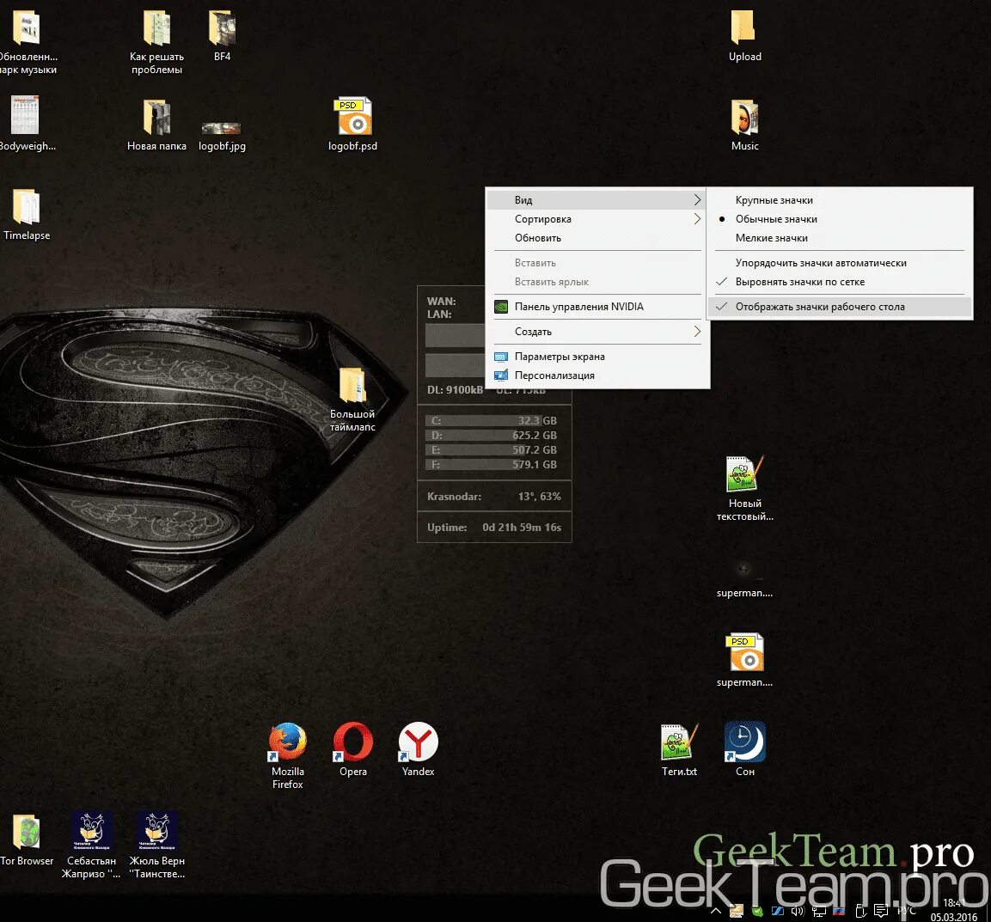This screenshot has height=922, width=991.
Task: Open the network tray icon
Action: [x=819, y=911]
